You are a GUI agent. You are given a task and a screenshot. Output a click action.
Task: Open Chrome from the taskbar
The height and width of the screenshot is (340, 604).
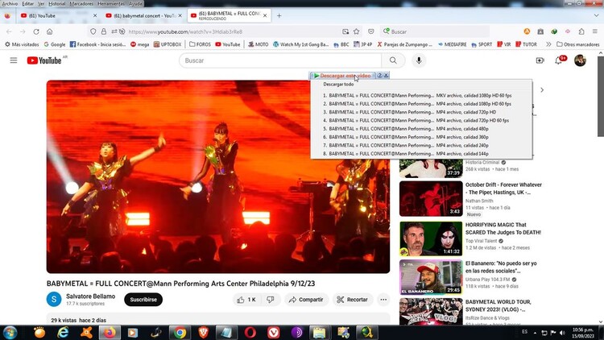[180, 333]
